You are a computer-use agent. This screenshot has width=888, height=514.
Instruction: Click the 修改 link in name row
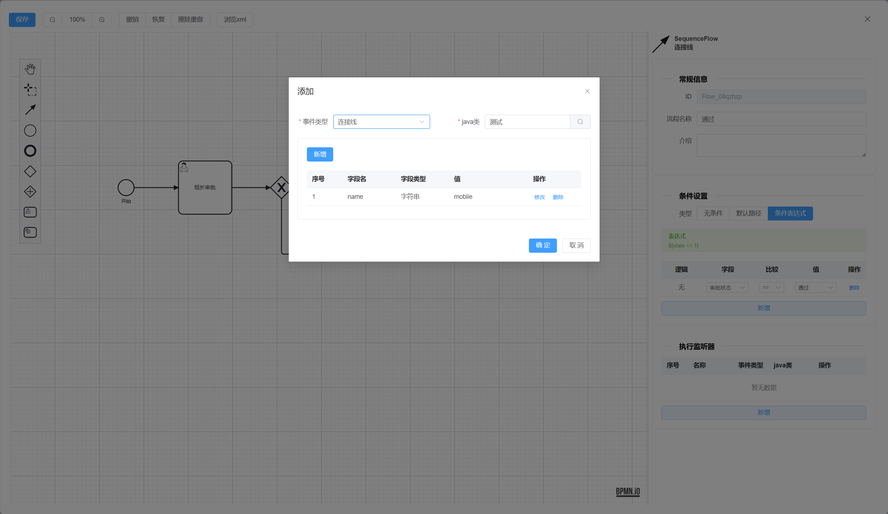[x=539, y=197]
